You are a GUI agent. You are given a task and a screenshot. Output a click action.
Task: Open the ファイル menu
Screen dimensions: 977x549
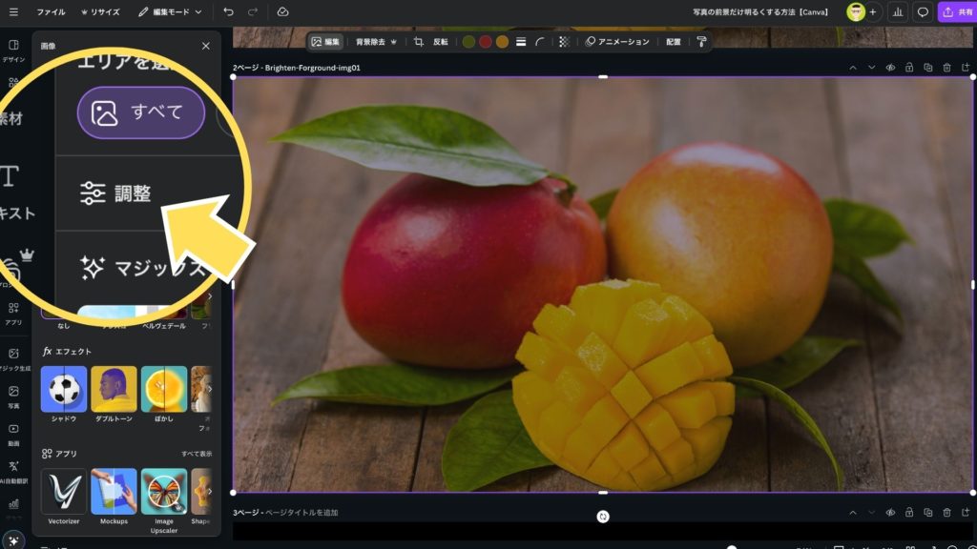51,12
